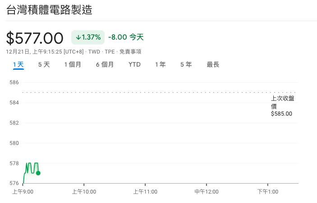Click the 上午11:00 axis label
The height and width of the screenshot is (203, 317).
point(145,192)
